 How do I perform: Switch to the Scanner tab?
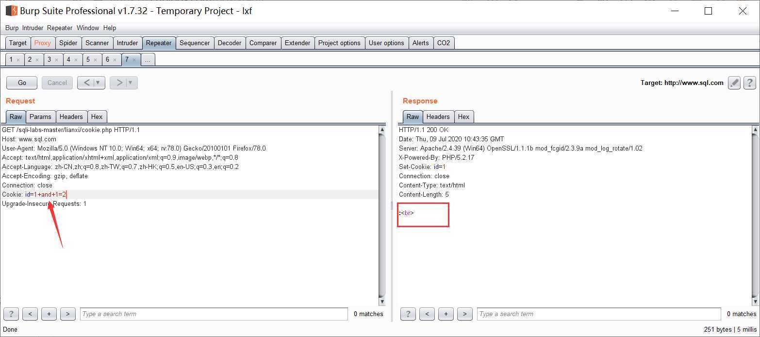coord(97,43)
